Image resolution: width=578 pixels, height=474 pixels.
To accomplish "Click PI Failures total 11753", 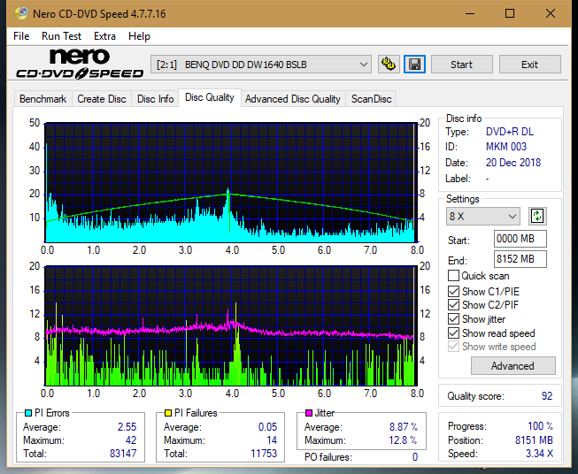I will point(264,453).
